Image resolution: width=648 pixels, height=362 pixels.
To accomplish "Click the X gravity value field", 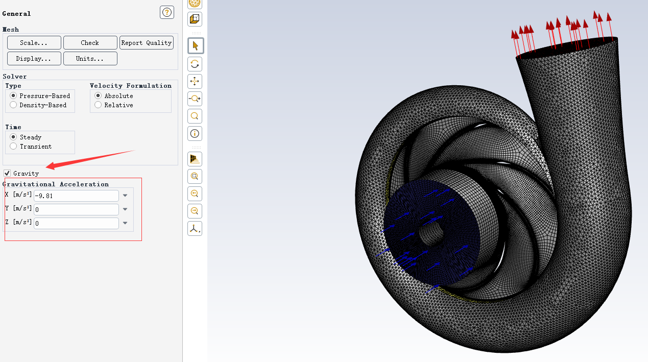I will pyautogui.click(x=76, y=196).
